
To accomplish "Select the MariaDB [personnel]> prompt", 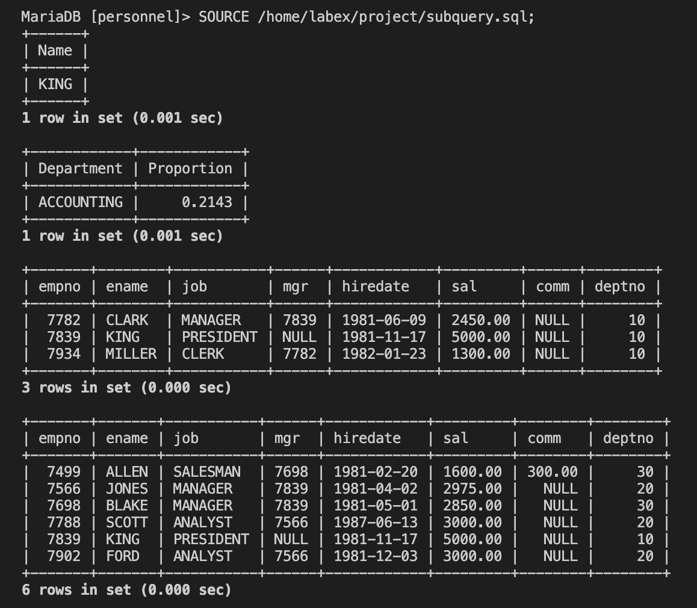I will [x=106, y=17].
